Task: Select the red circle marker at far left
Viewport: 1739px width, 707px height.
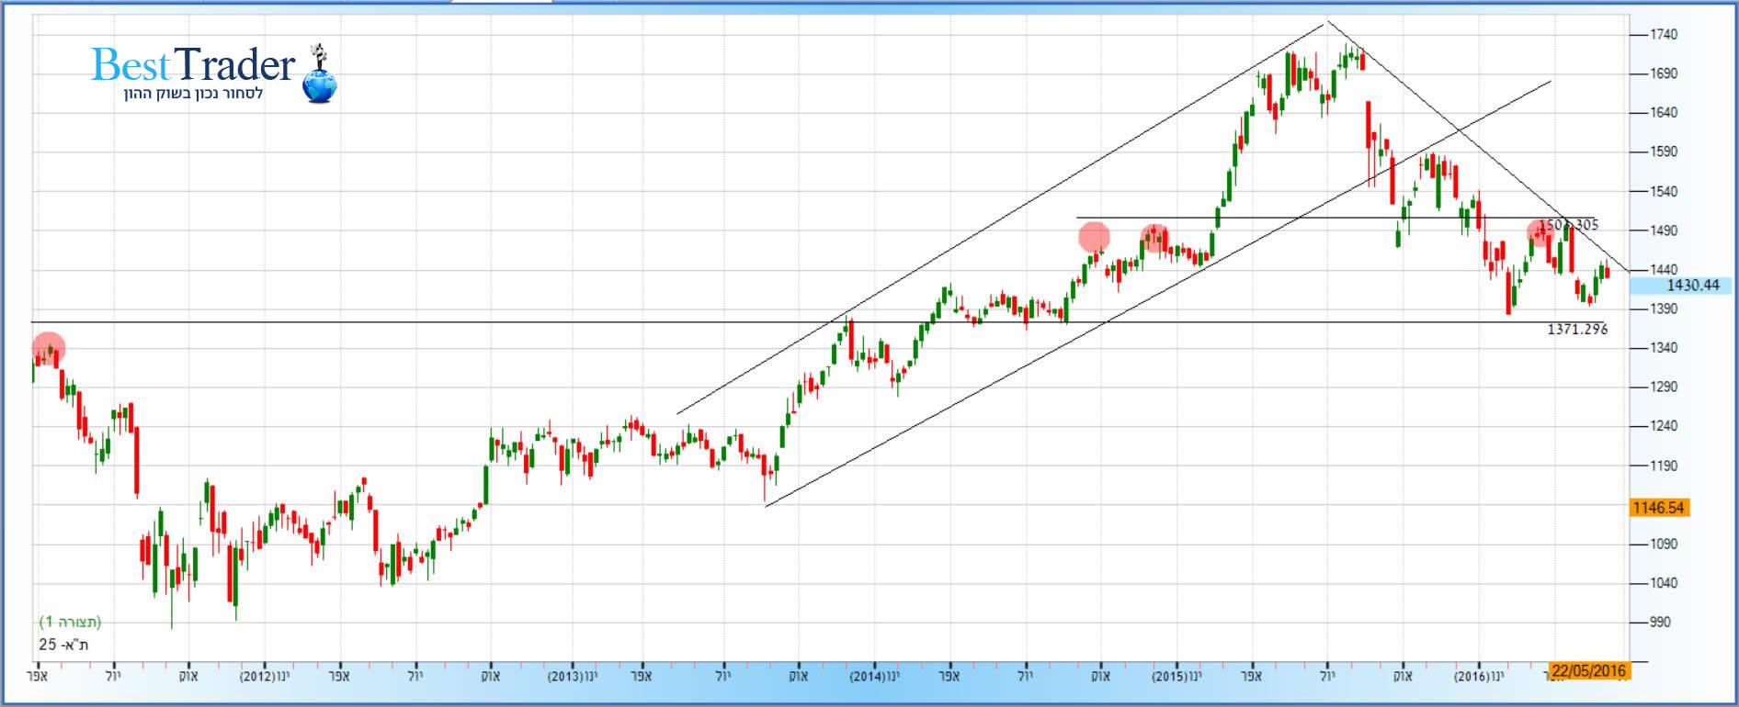Action: [x=49, y=348]
